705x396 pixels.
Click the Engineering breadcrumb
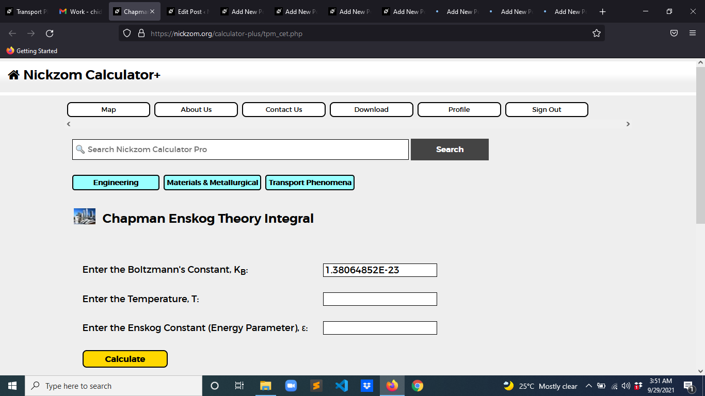point(116,183)
